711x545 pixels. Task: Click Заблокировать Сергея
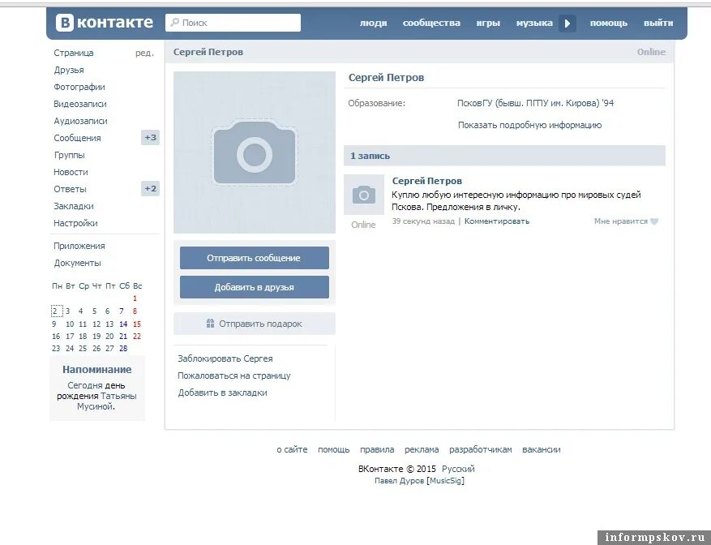point(225,358)
